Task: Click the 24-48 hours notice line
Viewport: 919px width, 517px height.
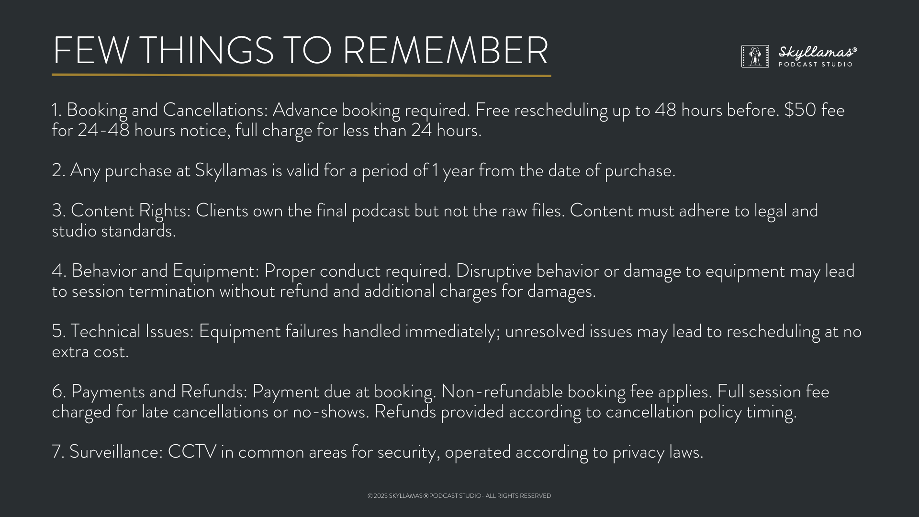Action: (267, 130)
